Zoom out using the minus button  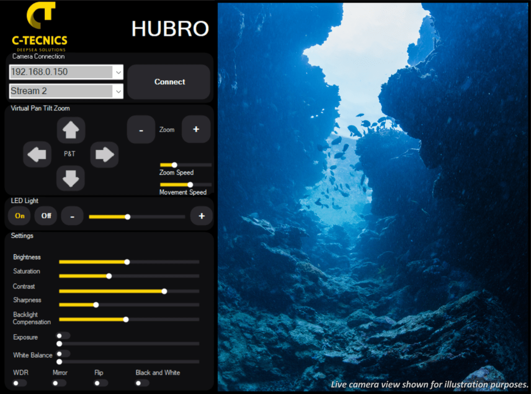[x=141, y=130]
